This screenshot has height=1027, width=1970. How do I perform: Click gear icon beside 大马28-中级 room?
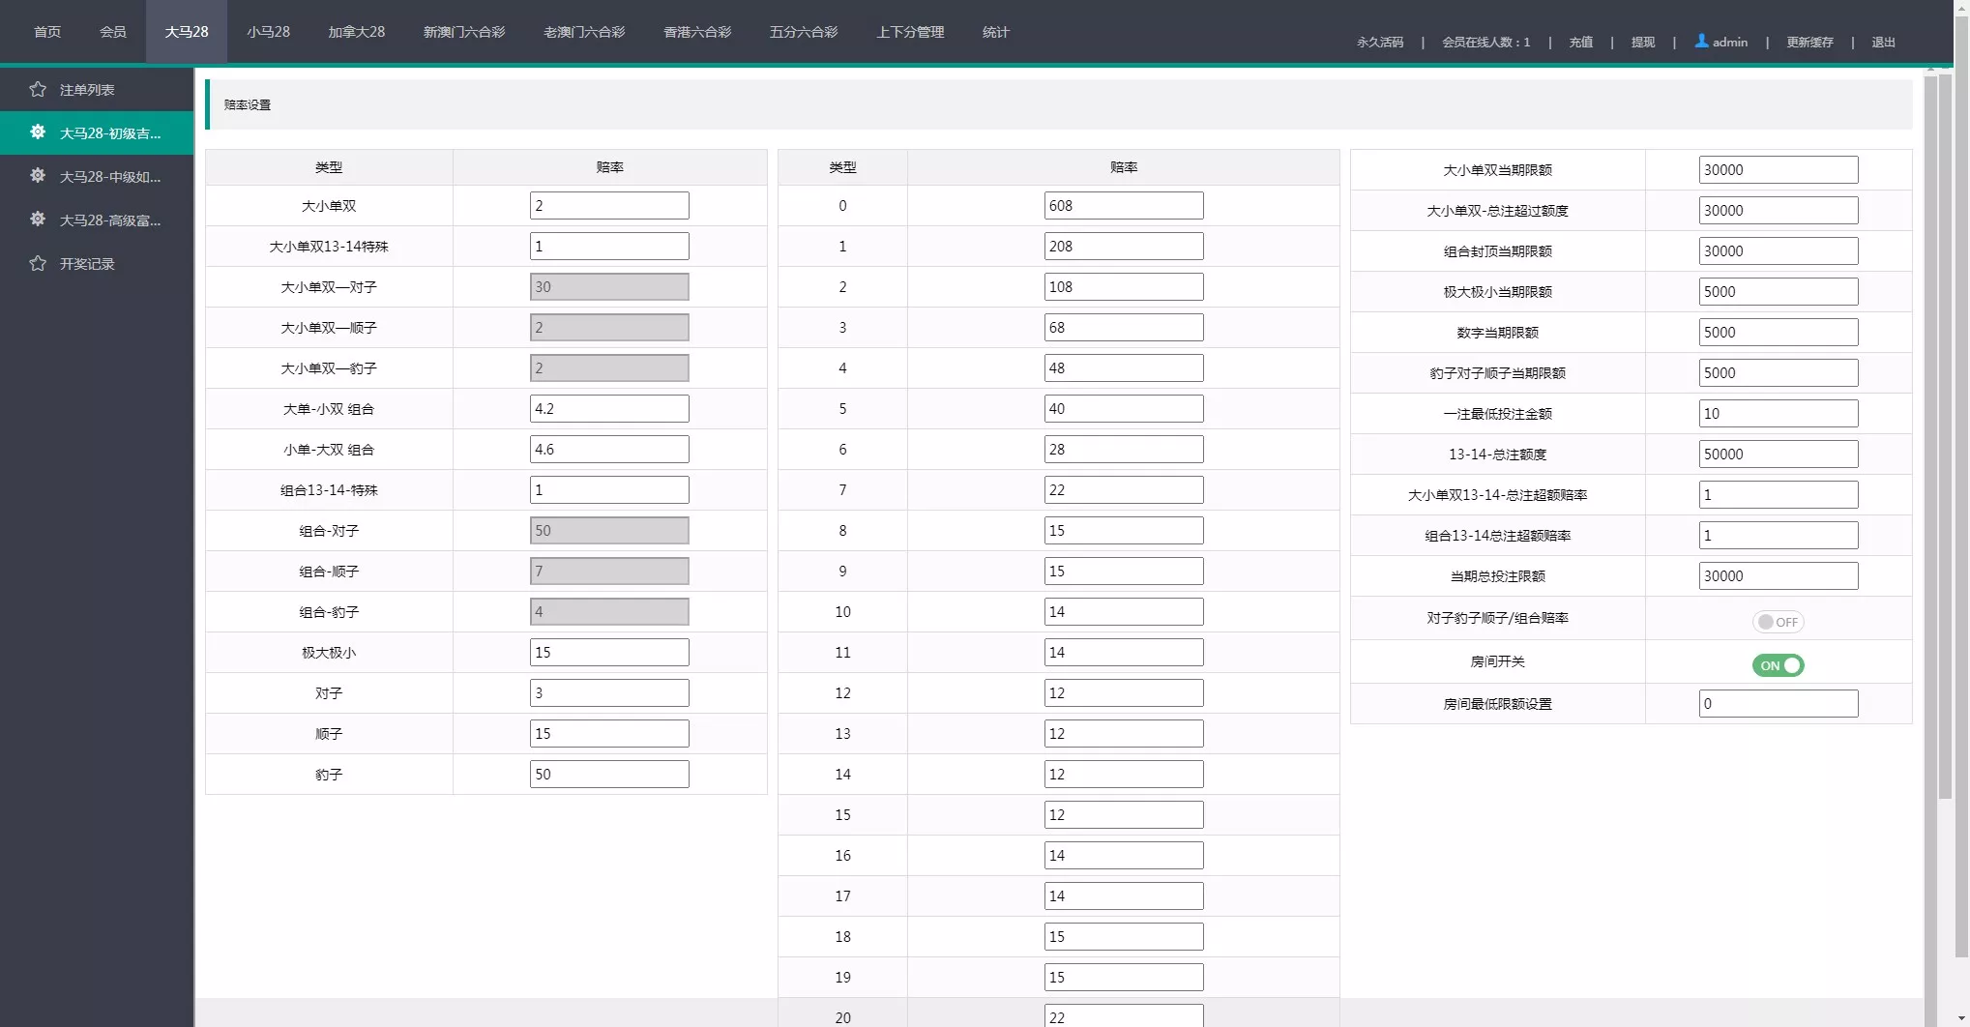38,176
